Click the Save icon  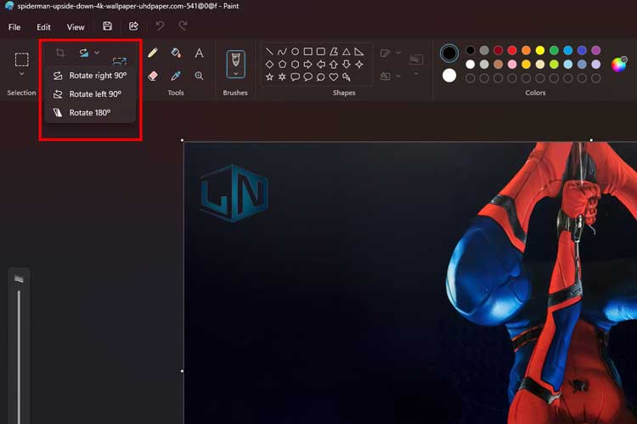(x=107, y=26)
